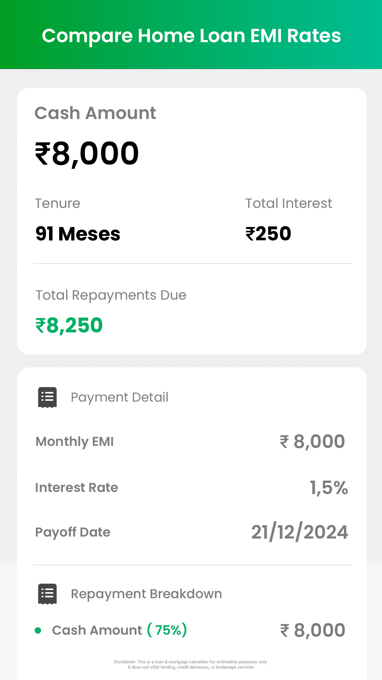Viewport: 382px width, 680px height.
Task: Open the Payment Detail section heading
Action: [x=120, y=397]
